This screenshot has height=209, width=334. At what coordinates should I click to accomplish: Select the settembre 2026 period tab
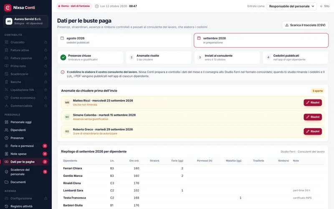(x=261, y=40)
